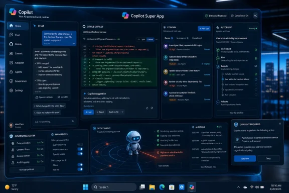Open Agents in the sidebar
Image resolution: width=289 pixels, height=193 pixels.
(18, 72)
